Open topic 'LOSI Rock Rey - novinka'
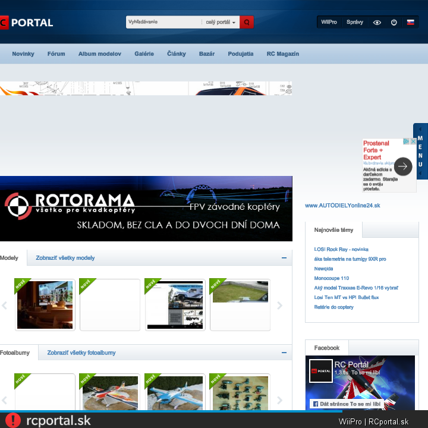This screenshot has width=428, height=428. click(341, 249)
